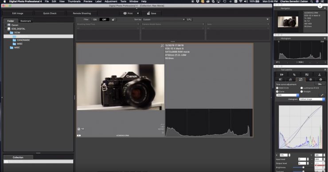Screen dimensions: 328x172
Task: Select the CANONMSC folder
Action: pos(21,40)
